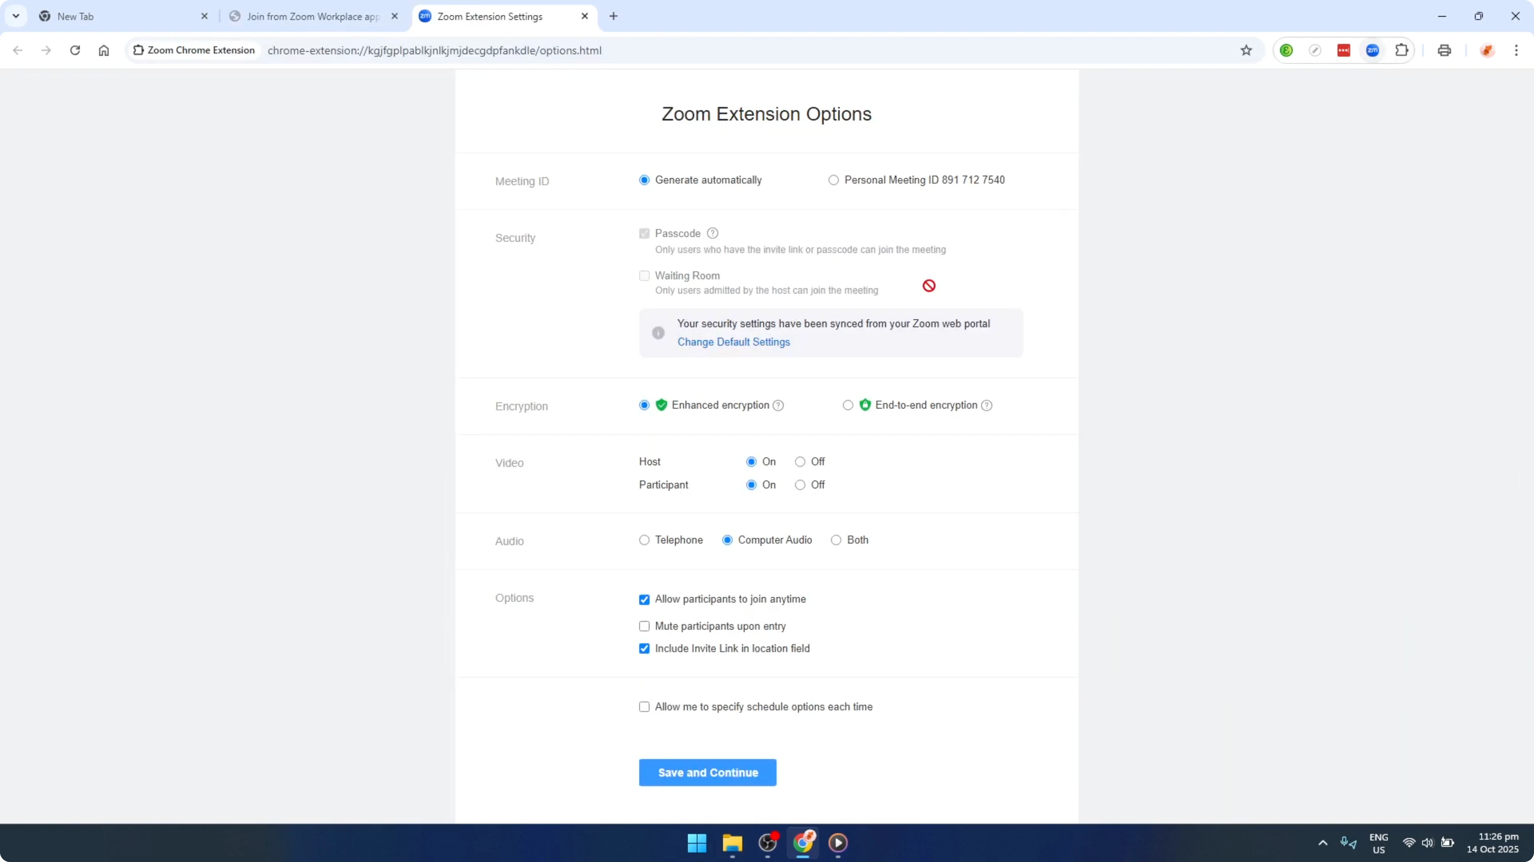This screenshot has width=1534, height=862.
Task: Open the gray pen extension icon
Action: coord(1315,50)
